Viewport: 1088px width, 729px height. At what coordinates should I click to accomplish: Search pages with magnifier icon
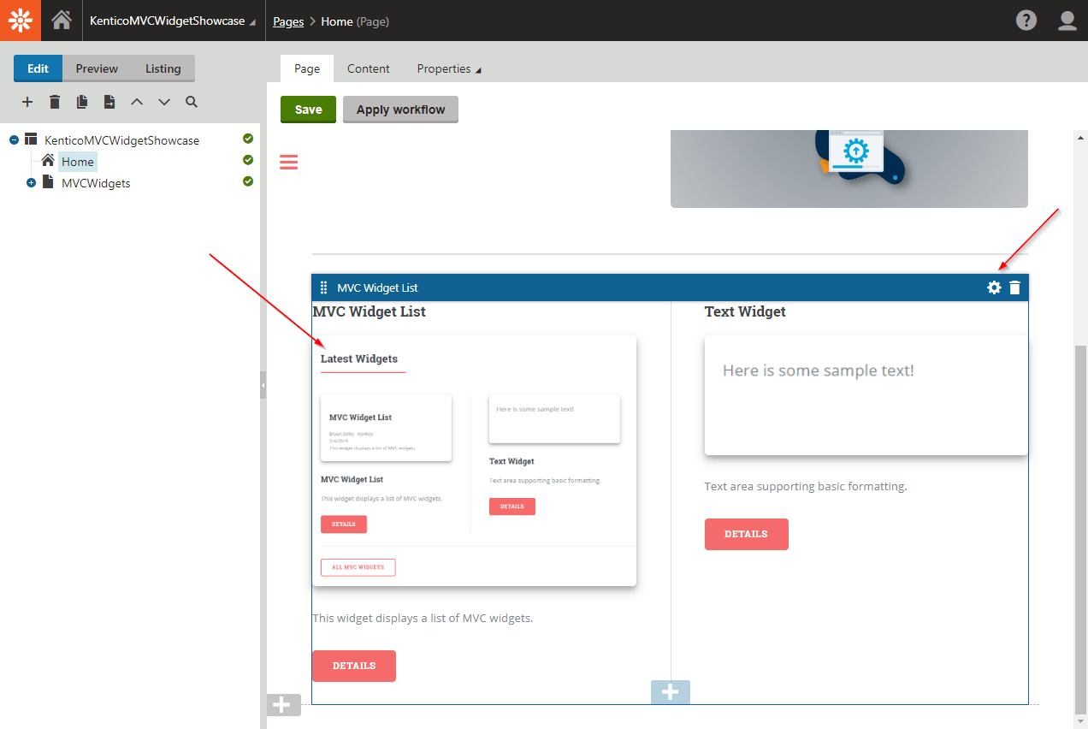coord(192,102)
